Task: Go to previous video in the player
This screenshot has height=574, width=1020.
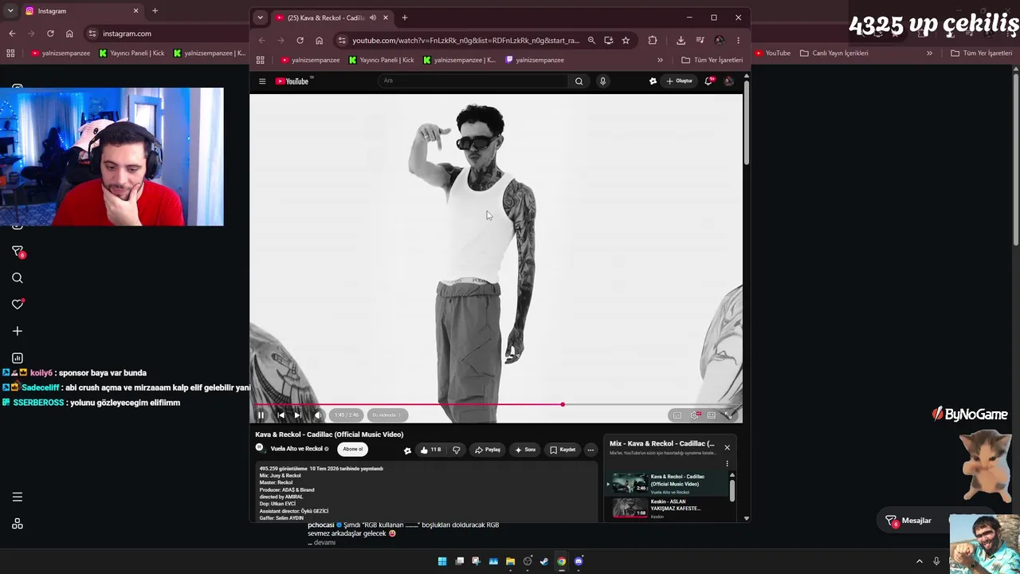Action: point(280,415)
